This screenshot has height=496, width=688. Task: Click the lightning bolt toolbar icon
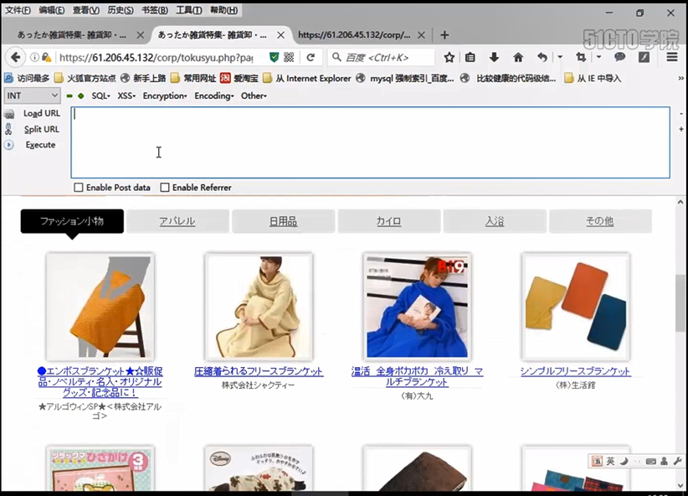pos(642,59)
